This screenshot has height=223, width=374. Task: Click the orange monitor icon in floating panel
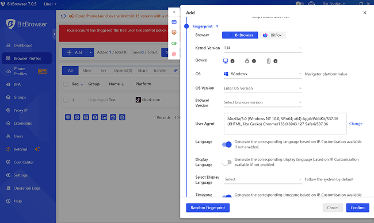pyautogui.click(x=174, y=33)
